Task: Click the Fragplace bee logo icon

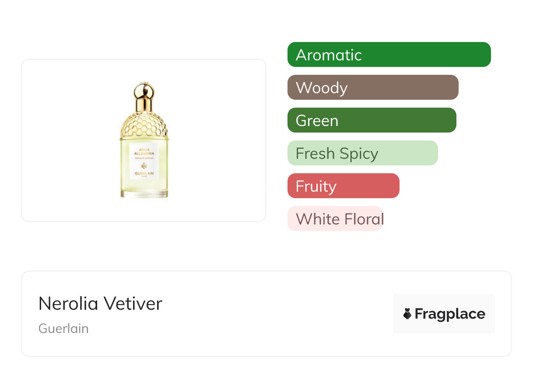Action: 407,314
